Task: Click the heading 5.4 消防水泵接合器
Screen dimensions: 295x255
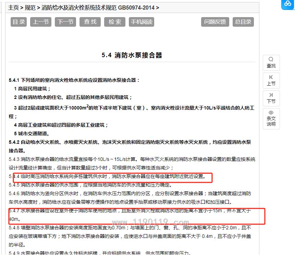Action: coord(132,55)
